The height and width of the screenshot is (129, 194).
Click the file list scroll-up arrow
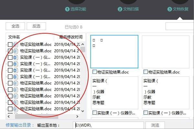[83, 44]
